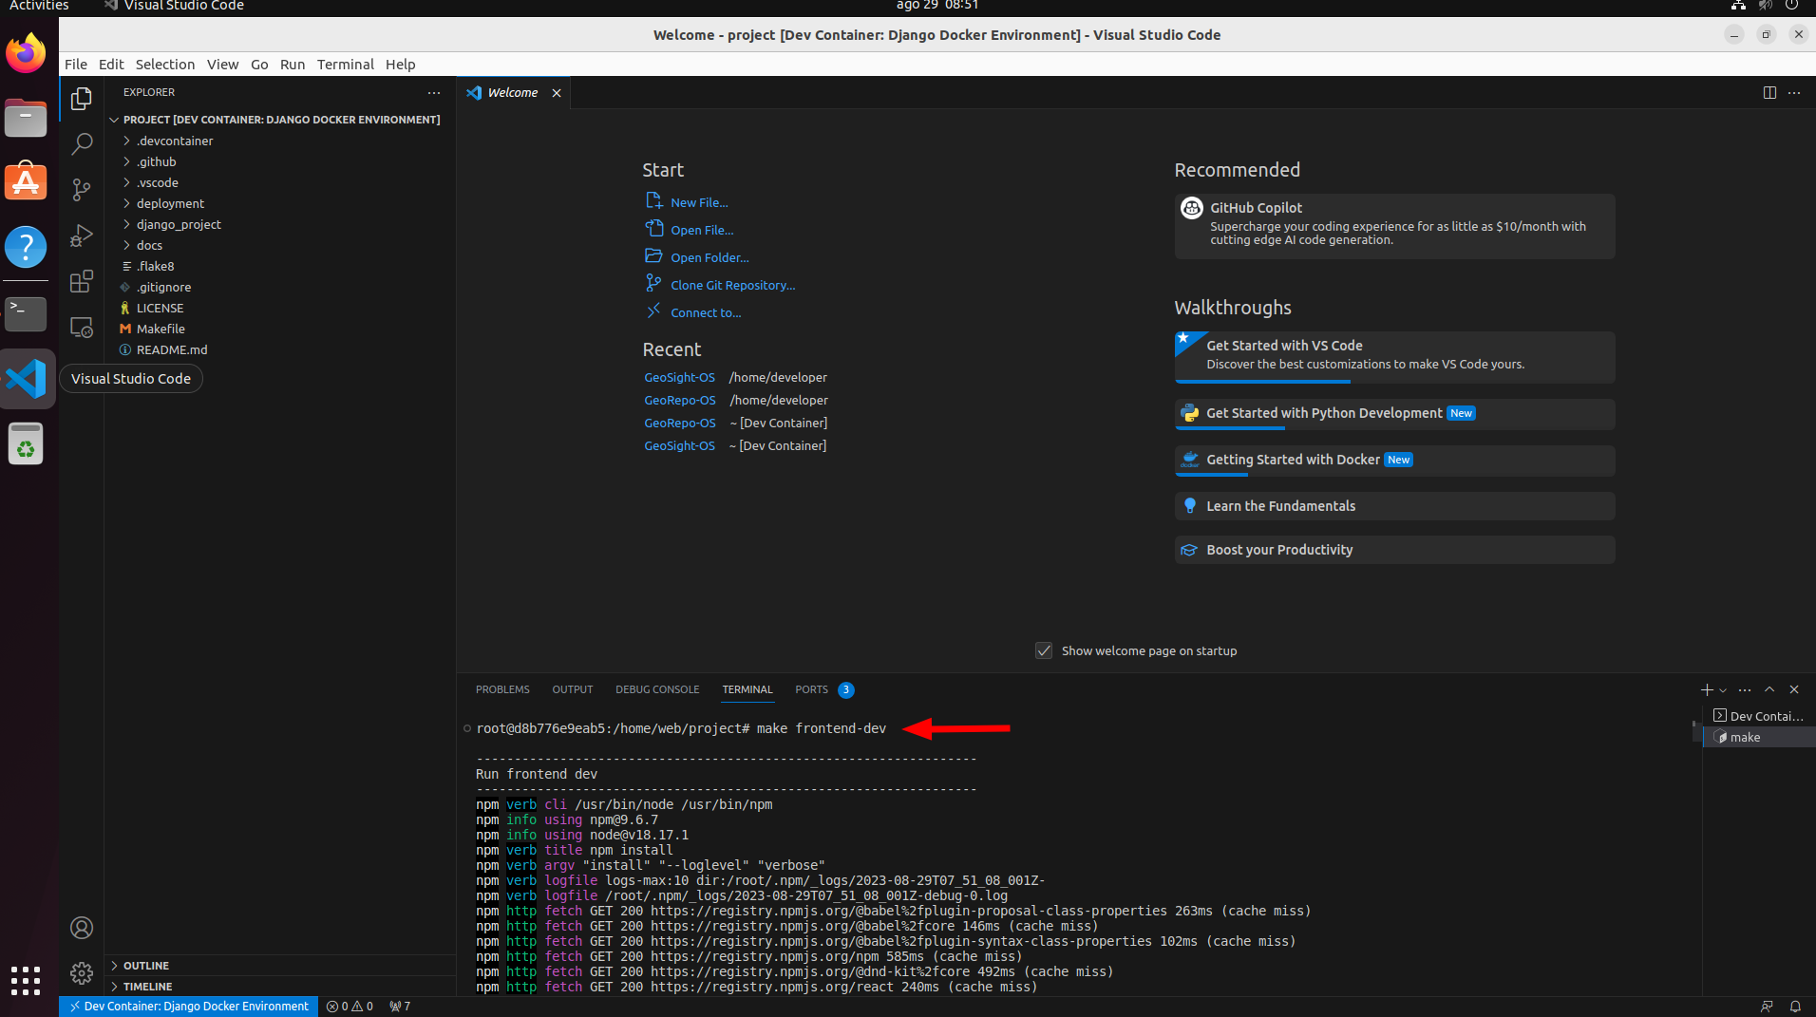Switch to the DEBUG CONSOLE tab
Screen dimensions: 1816x1017
(656, 689)
